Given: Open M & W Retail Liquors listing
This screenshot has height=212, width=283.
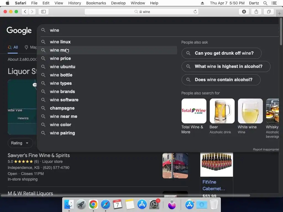Looking at the screenshot, I should [30, 194].
